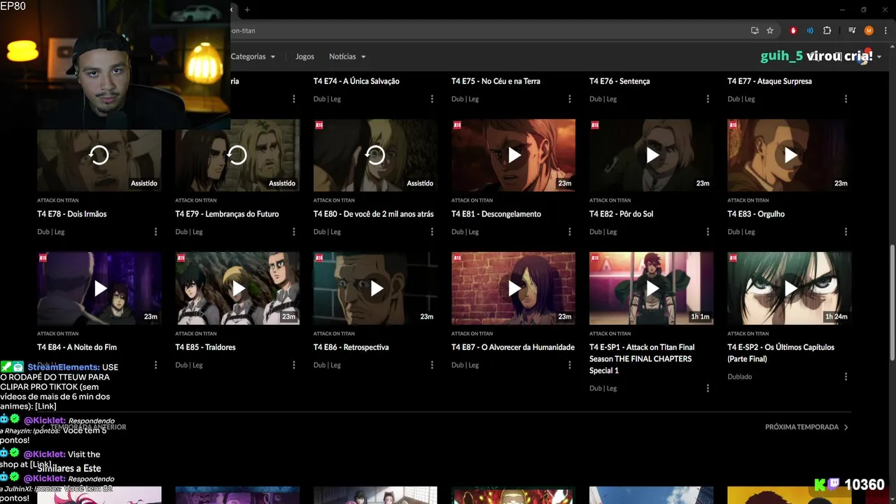
Task: Go to Próxima Temporada
Action: click(806, 427)
